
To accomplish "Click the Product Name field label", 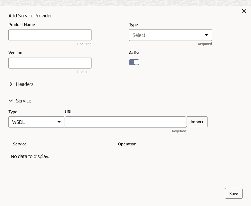I will [22, 25].
